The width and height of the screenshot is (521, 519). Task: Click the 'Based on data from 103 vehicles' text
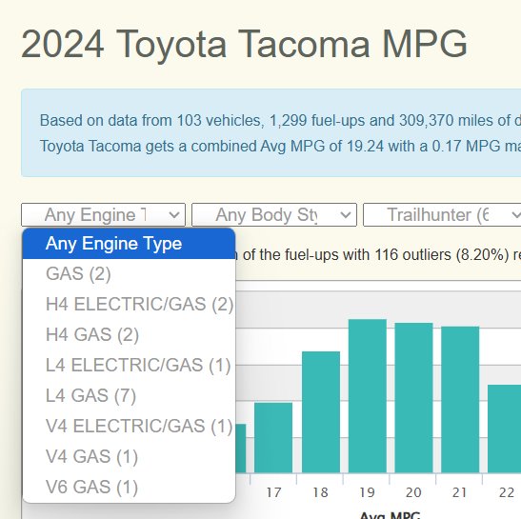tap(151, 120)
